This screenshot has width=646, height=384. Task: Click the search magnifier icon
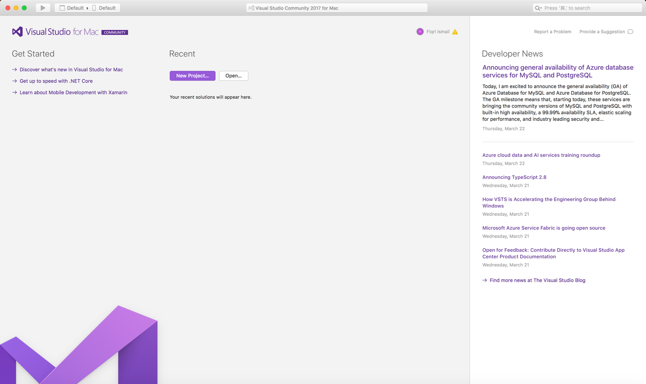pos(538,8)
